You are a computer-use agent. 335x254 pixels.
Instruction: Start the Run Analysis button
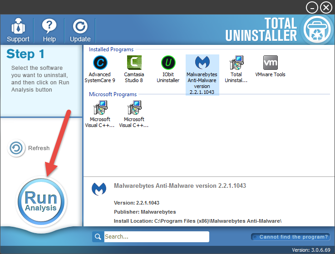pos(41,201)
